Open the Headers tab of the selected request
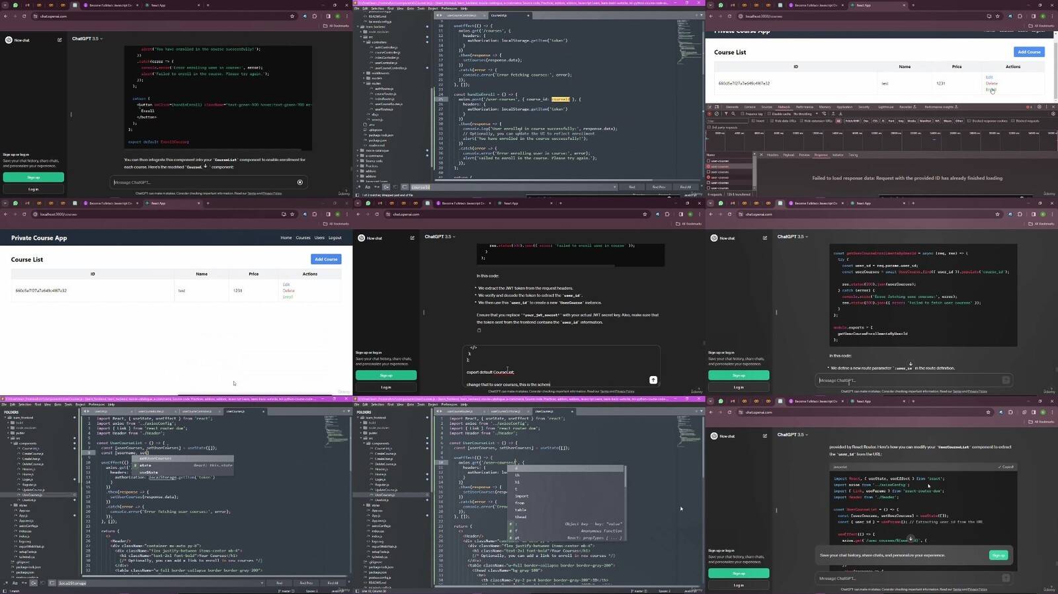The width and height of the screenshot is (1058, 594). point(772,155)
